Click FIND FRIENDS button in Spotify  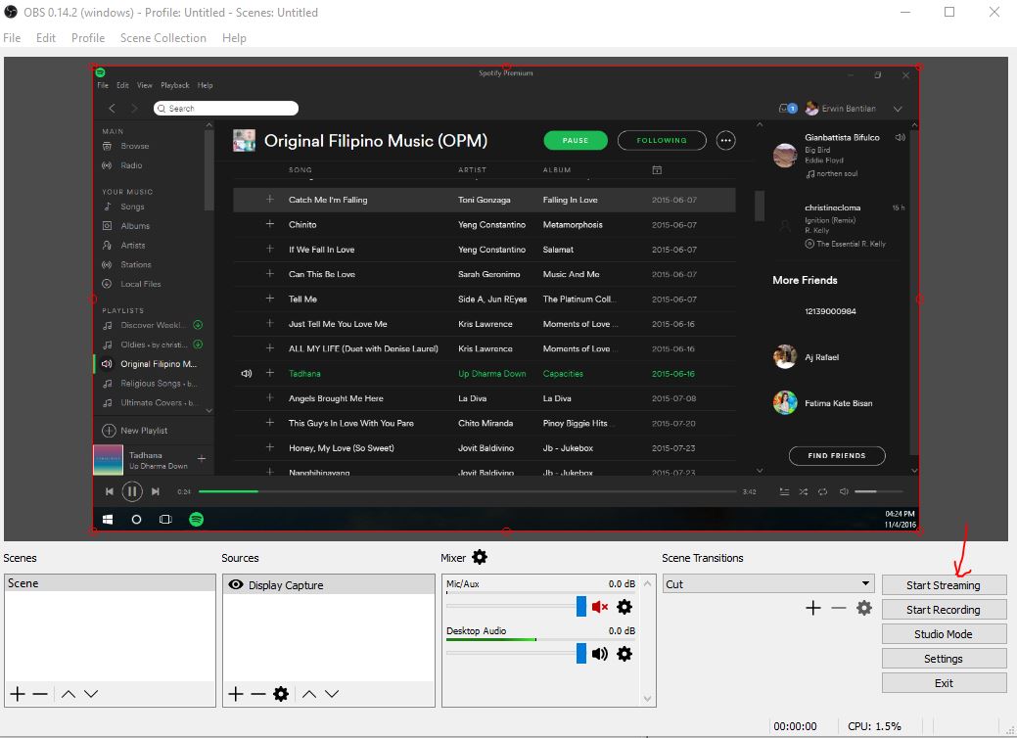click(837, 455)
